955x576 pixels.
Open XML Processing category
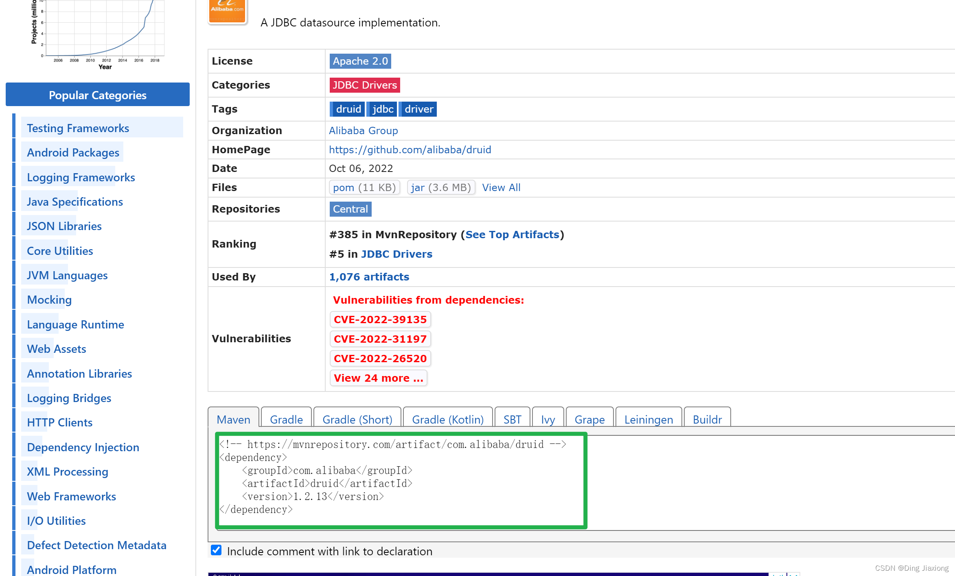point(68,472)
